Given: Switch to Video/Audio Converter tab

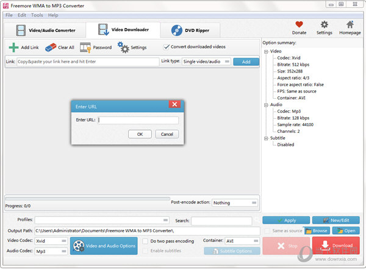Looking at the screenshot, I should pyautogui.click(x=45, y=30).
